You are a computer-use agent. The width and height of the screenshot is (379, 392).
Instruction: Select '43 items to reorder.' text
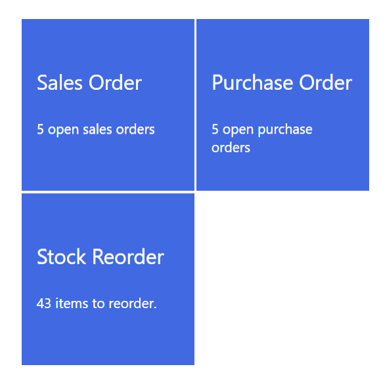click(97, 304)
